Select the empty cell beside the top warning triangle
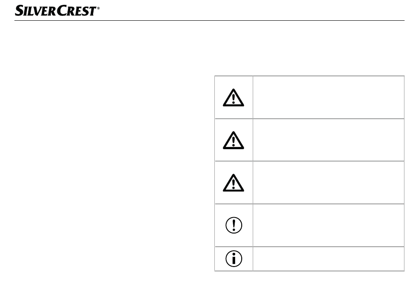419x301 pixels. [x=329, y=97]
